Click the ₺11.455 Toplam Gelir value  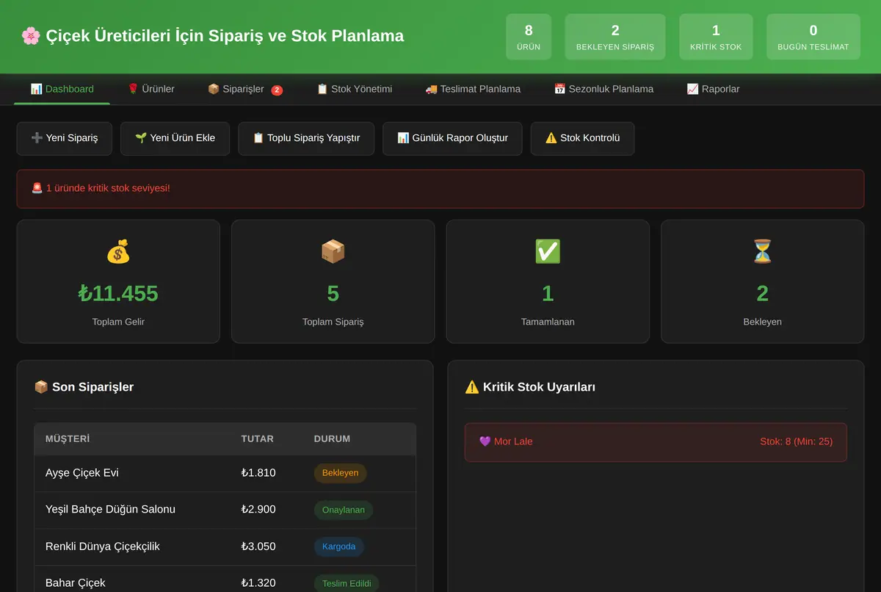[x=118, y=294]
